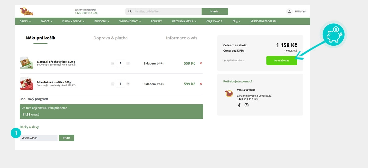Image resolution: width=368 pixels, height=168 pixels.
Task: Click the discount code input field
Action: point(38,138)
